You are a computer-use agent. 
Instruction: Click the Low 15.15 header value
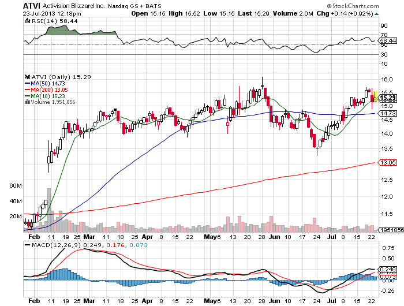219,13
